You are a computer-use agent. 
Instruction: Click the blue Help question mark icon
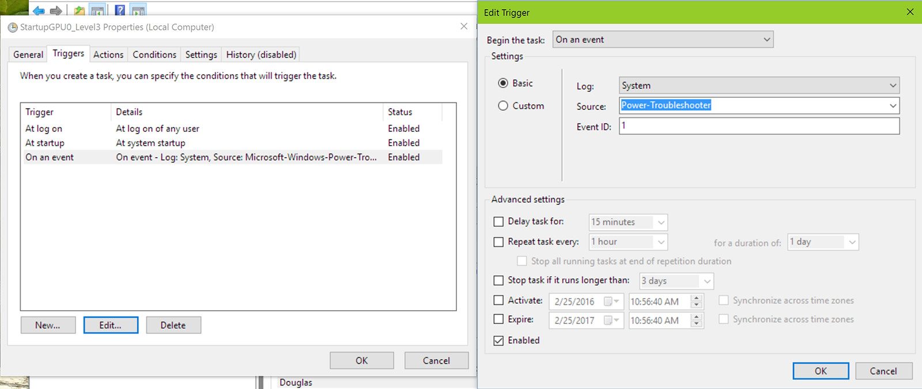(x=120, y=10)
